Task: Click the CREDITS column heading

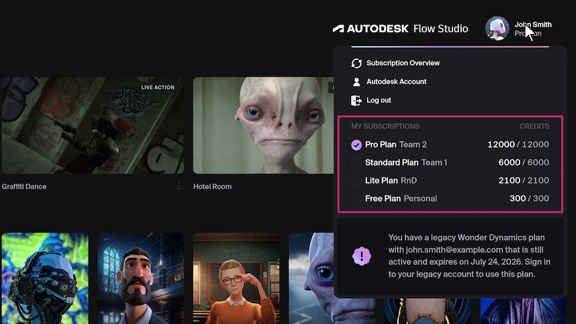Action: (x=534, y=127)
